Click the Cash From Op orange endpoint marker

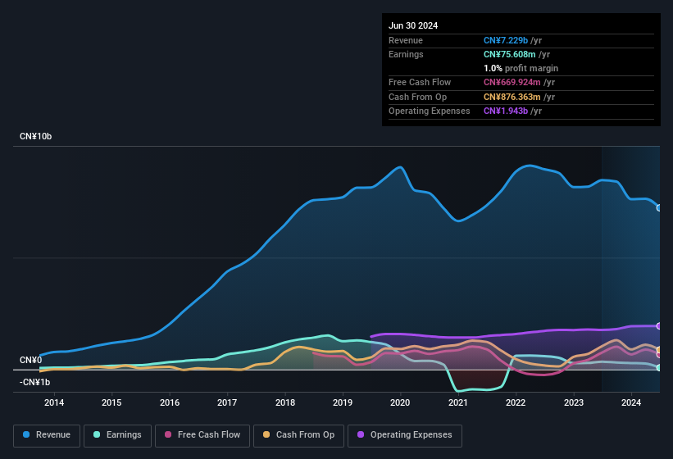click(659, 350)
